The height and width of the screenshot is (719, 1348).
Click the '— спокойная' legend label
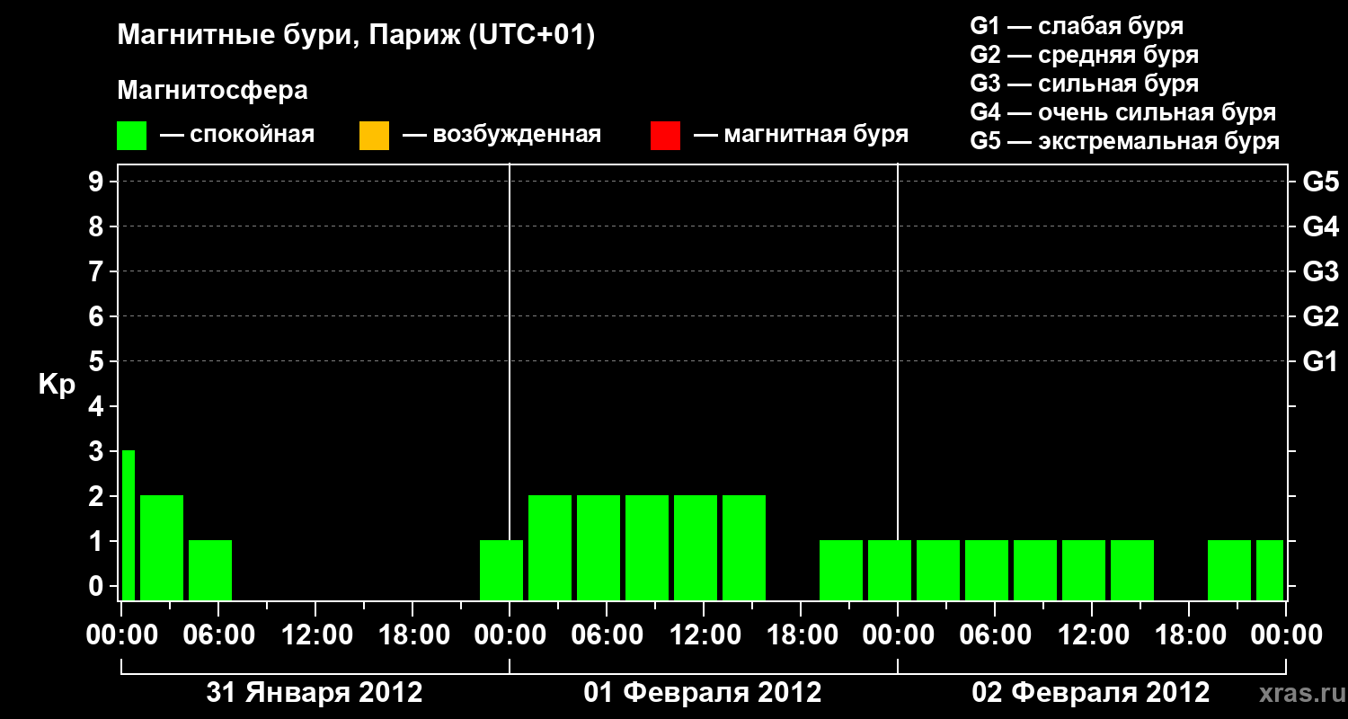pyautogui.click(x=237, y=136)
